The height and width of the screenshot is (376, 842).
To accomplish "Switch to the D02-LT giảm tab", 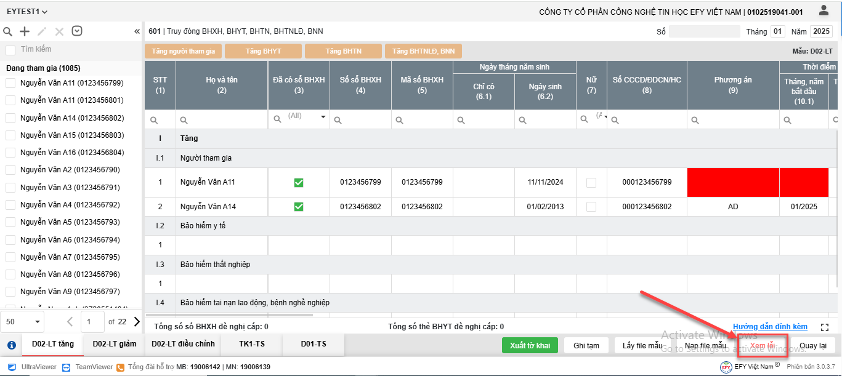I will click(114, 344).
